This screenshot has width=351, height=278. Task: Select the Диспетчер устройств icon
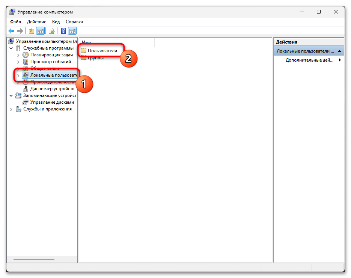(26, 89)
